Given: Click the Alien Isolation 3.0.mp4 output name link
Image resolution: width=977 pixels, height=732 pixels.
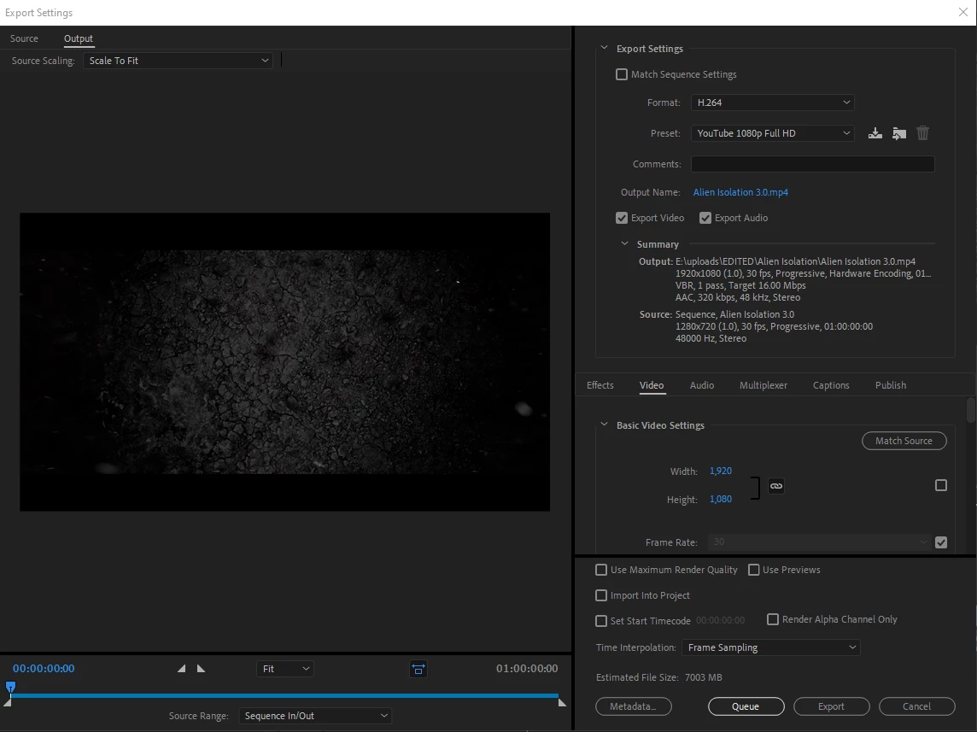Looking at the screenshot, I should pyautogui.click(x=740, y=192).
